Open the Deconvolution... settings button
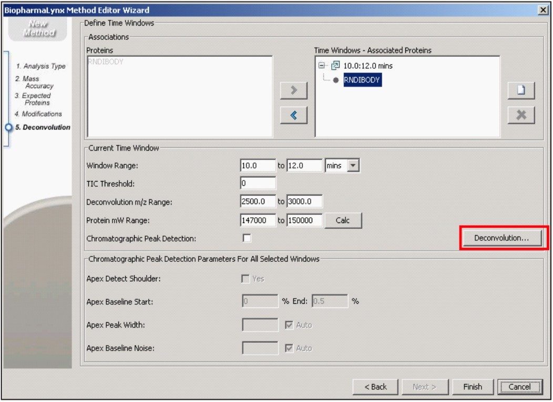Image resolution: width=553 pixels, height=402 pixels. 502,238
